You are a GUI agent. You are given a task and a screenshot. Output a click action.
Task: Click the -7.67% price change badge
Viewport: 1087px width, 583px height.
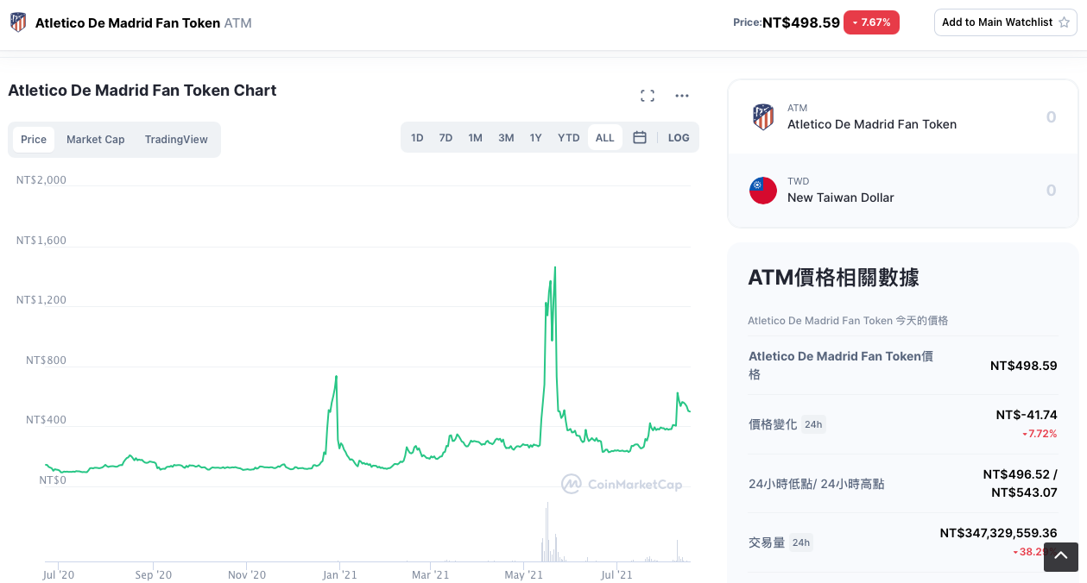coord(871,22)
